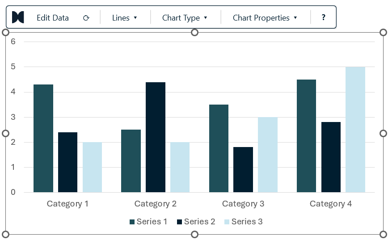Click the top-left chart resize handle
The height and width of the screenshot is (240, 388).
tap(5, 33)
